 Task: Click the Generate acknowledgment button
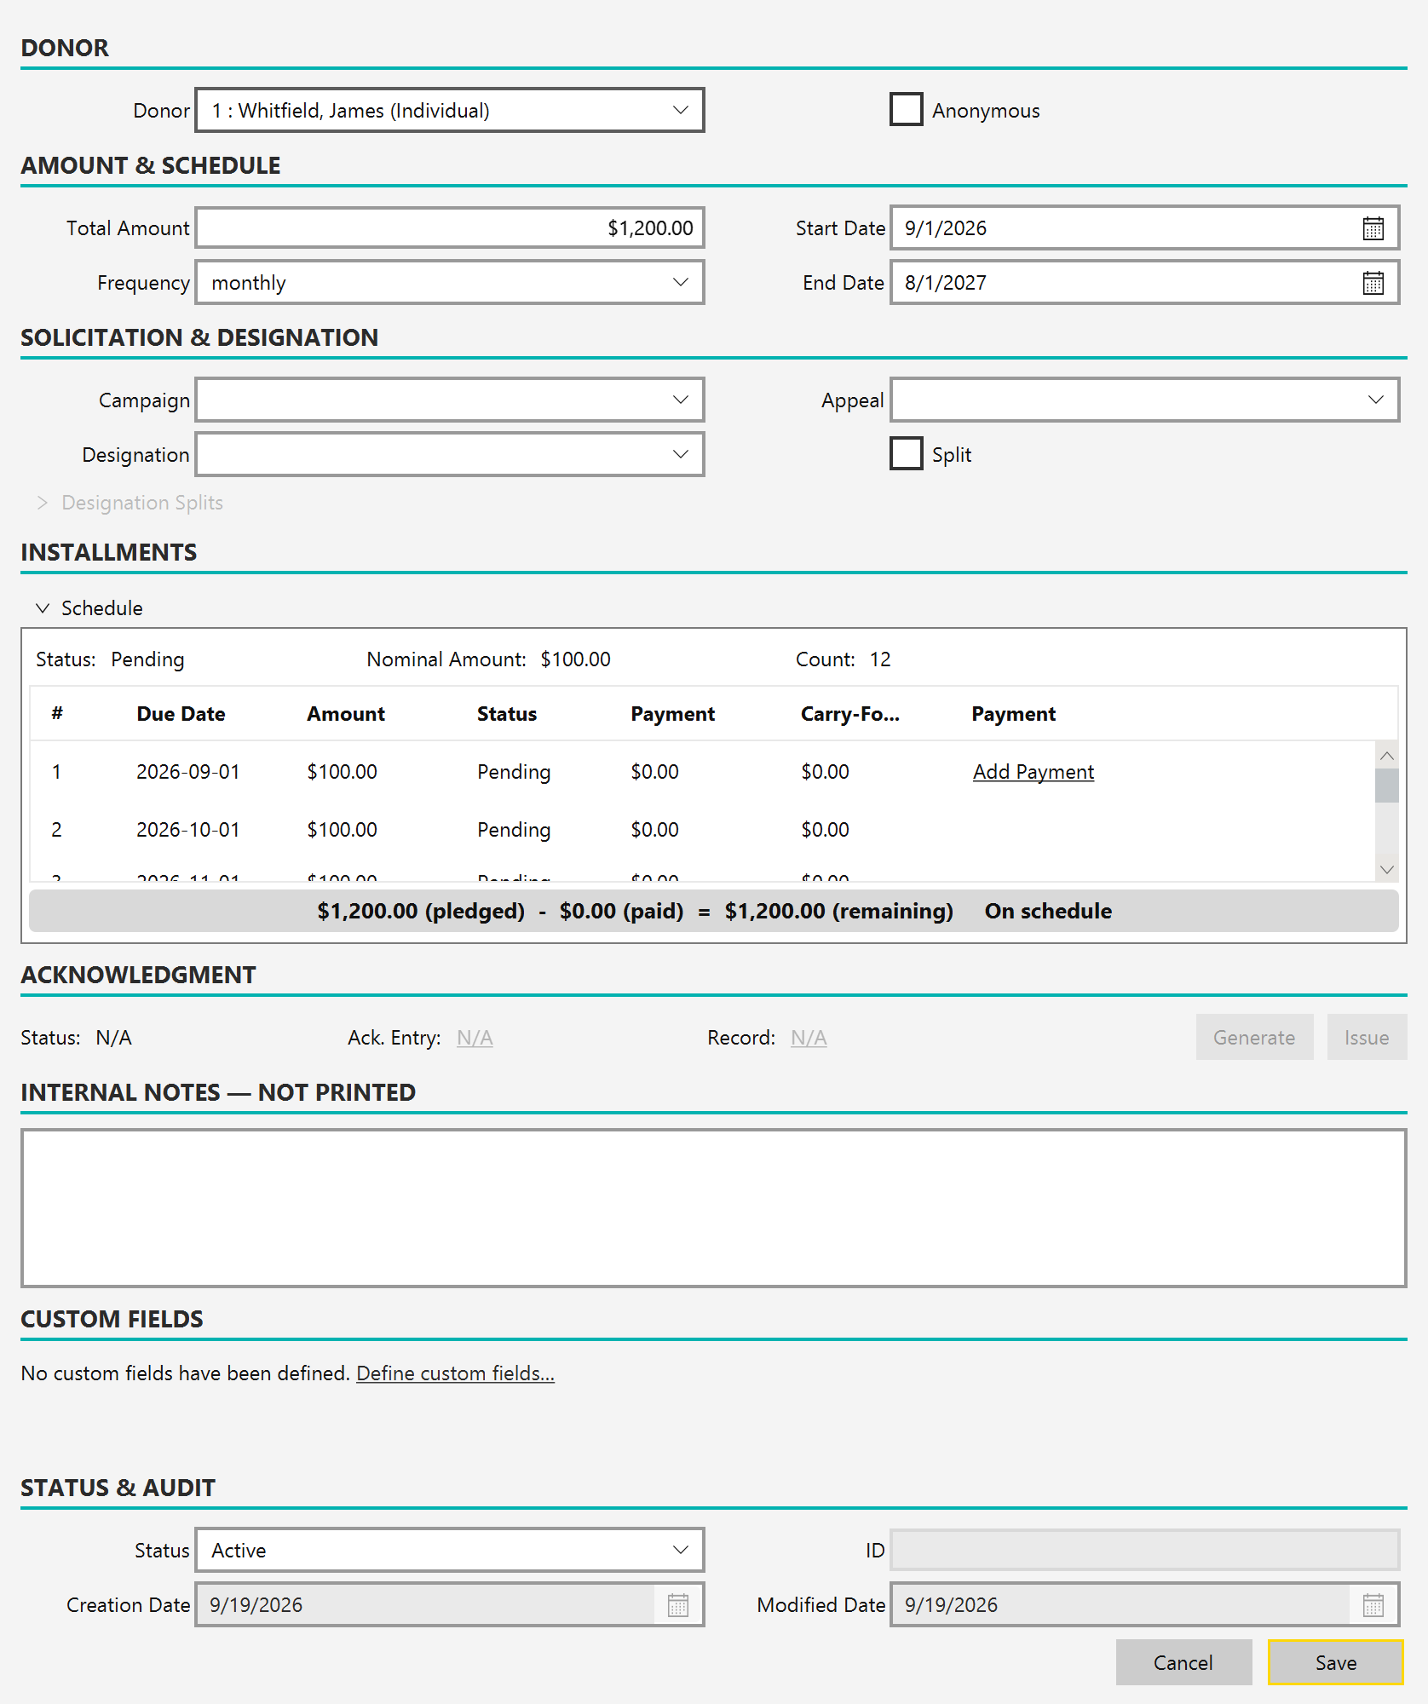1254,1037
